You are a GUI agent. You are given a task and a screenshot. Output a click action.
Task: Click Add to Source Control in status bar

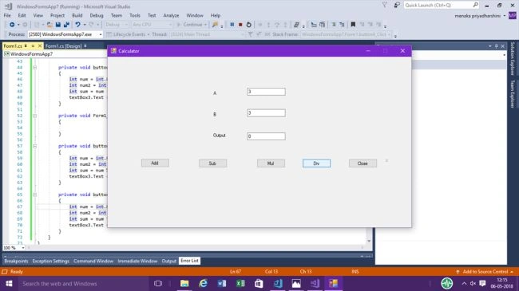click(x=485, y=272)
